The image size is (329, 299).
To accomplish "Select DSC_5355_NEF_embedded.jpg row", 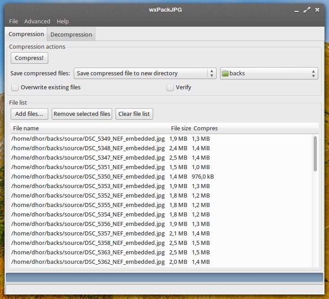I will coord(161,205).
